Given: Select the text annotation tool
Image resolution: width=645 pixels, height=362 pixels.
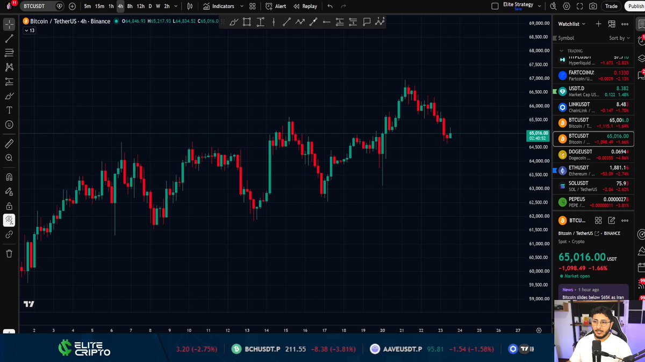Looking at the screenshot, I should coord(9,110).
